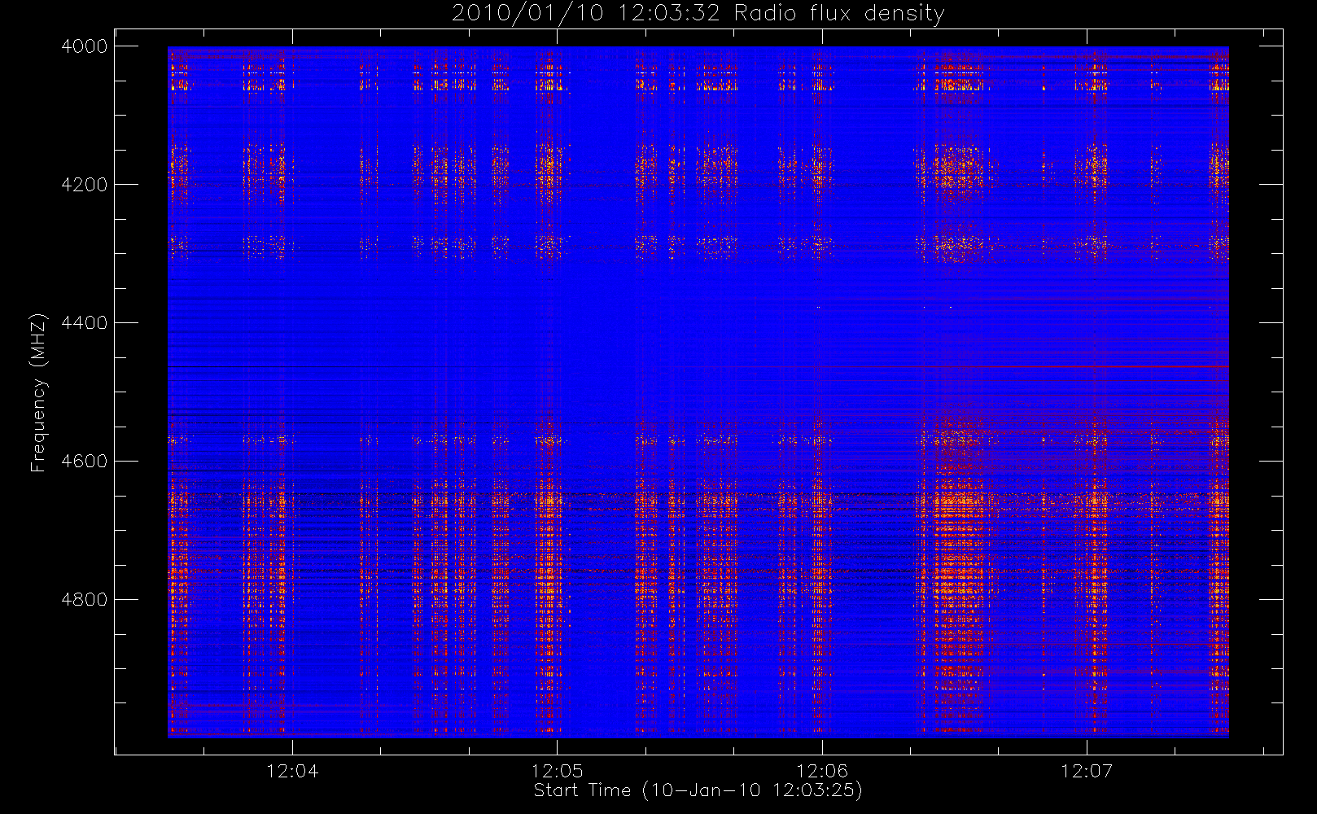The width and height of the screenshot is (1317, 814).
Task: Select the 4000 frequency tick label
Action: pyautogui.click(x=85, y=46)
